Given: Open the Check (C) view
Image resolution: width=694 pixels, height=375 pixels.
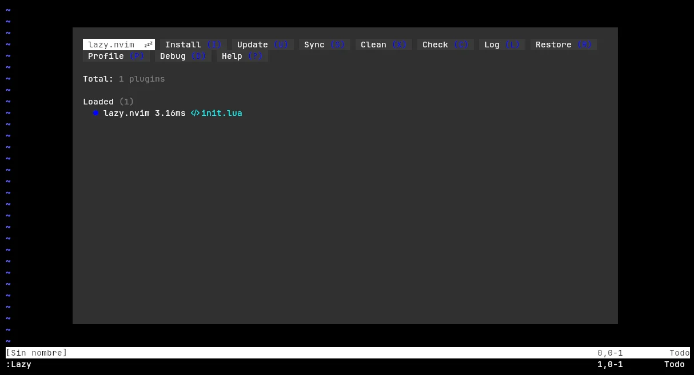Looking at the screenshot, I should click(x=445, y=45).
